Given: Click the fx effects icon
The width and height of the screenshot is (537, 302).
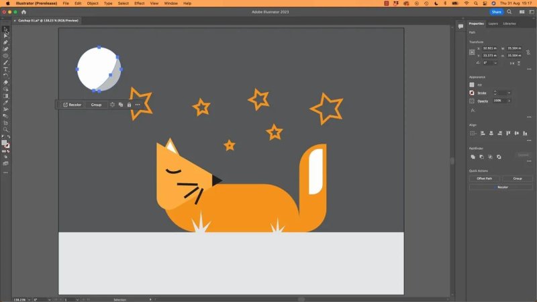Looking at the screenshot, I should tap(473, 110).
